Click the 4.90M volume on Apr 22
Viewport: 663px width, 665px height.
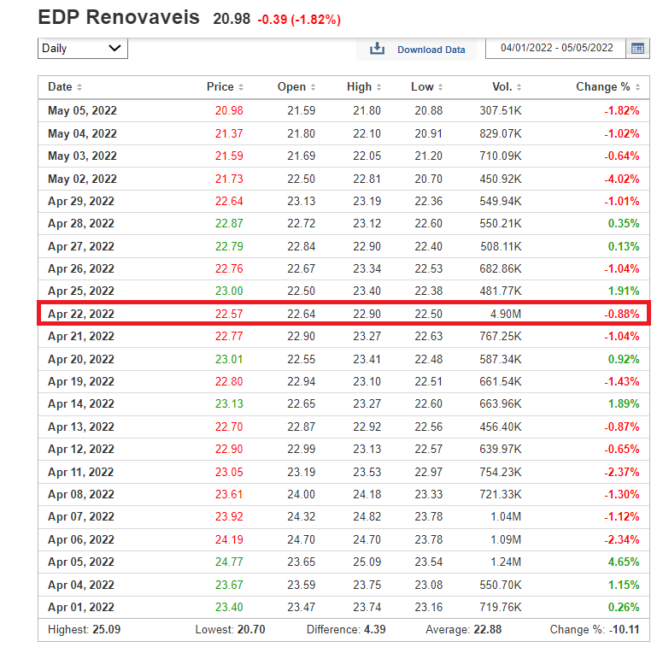pyautogui.click(x=506, y=314)
